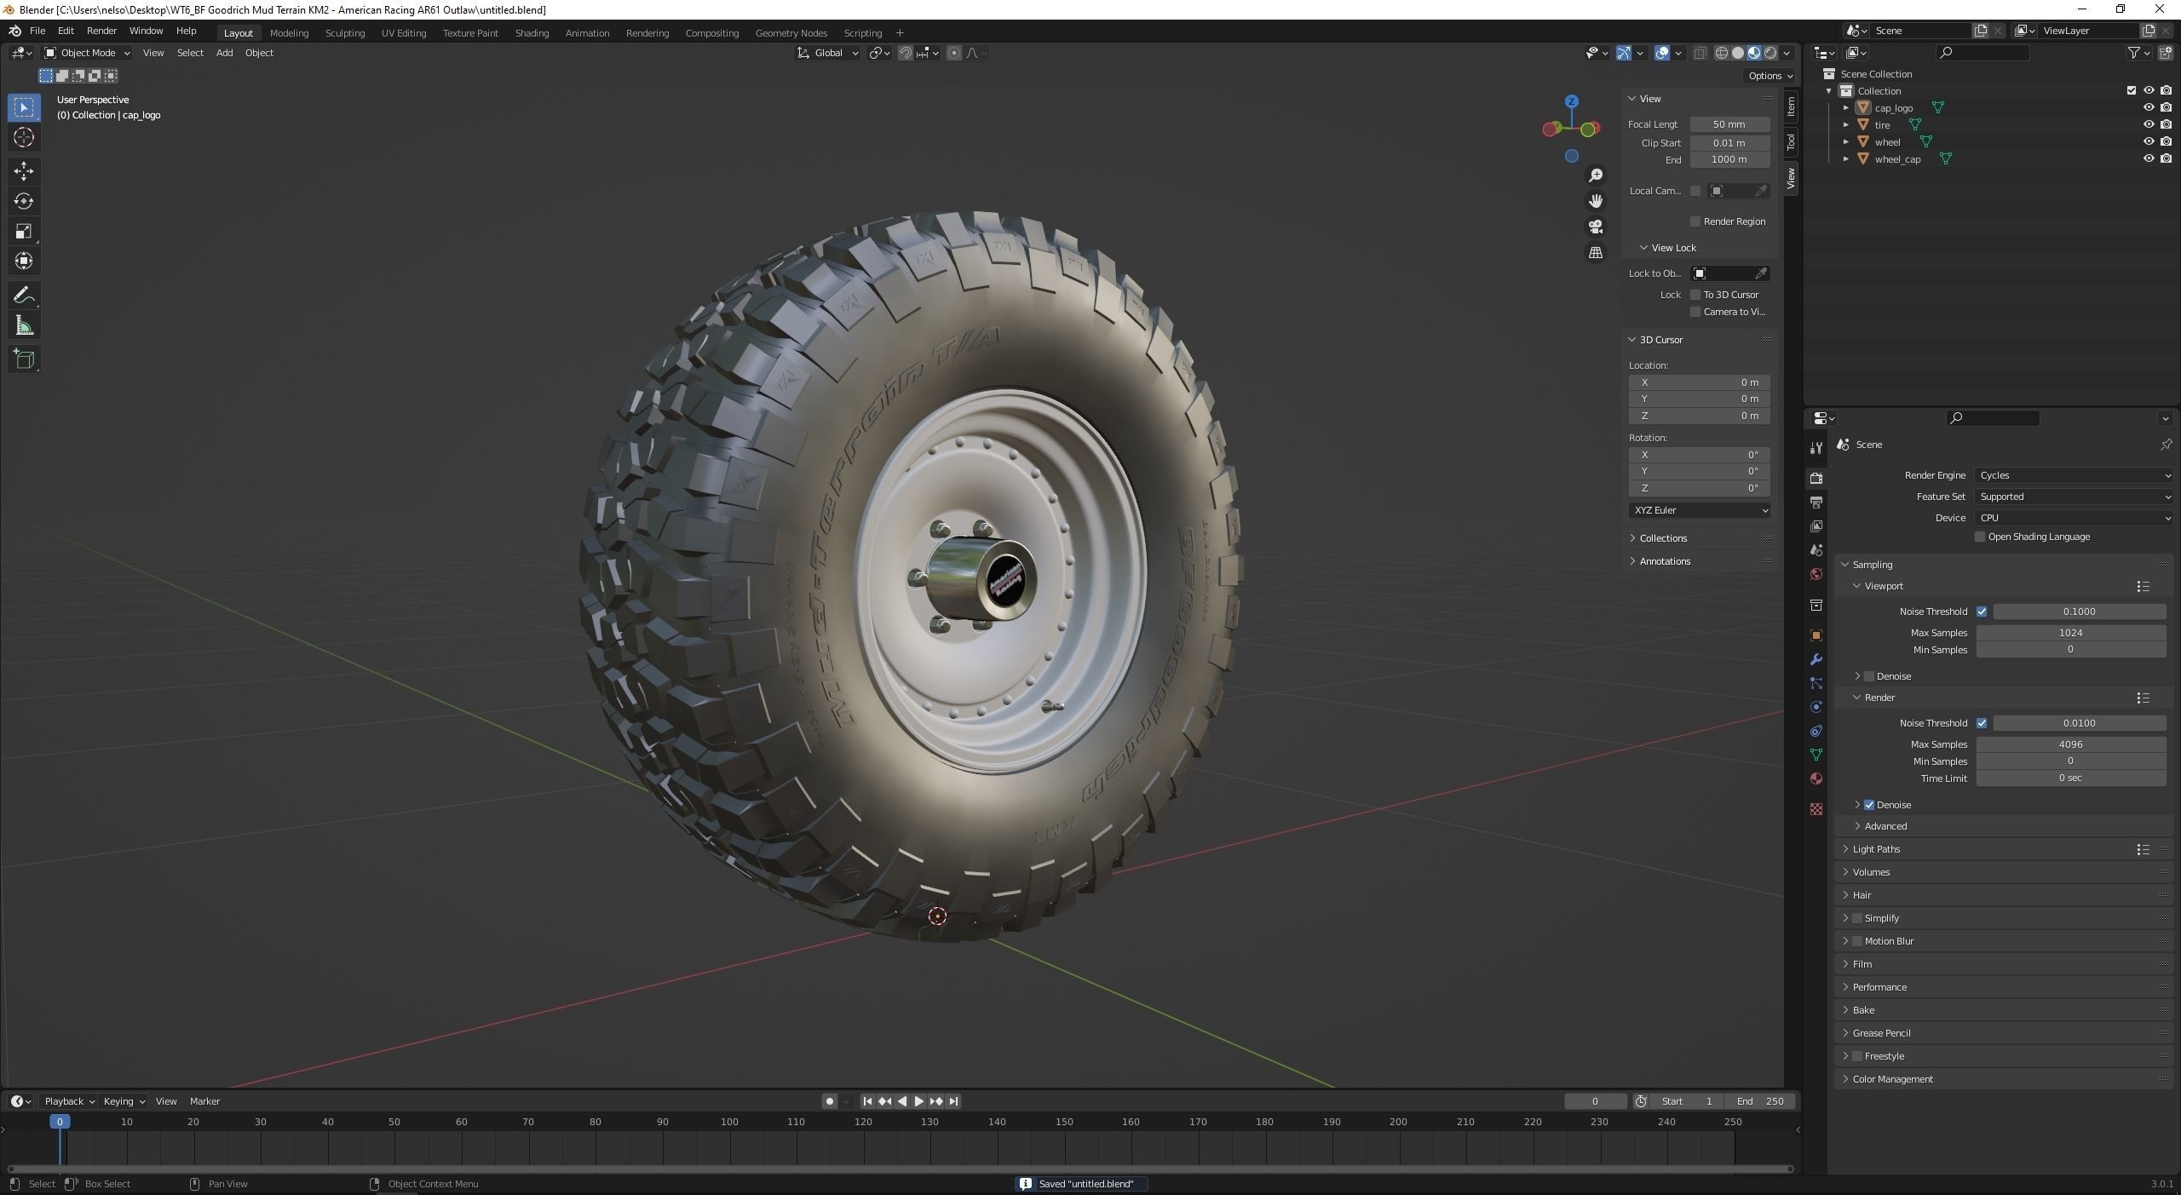This screenshot has width=2181, height=1195.
Task: Toggle X-Ray display in viewport header
Action: tap(1700, 53)
